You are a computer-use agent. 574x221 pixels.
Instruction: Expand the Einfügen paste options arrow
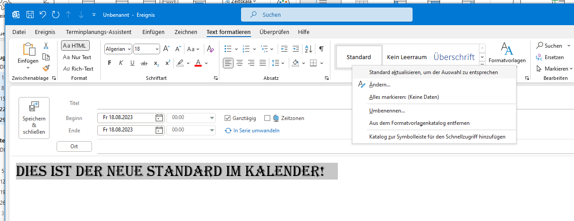[28, 67]
